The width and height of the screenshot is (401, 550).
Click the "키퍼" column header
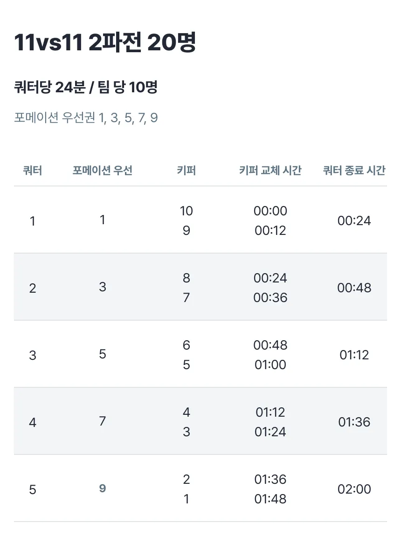(186, 171)
